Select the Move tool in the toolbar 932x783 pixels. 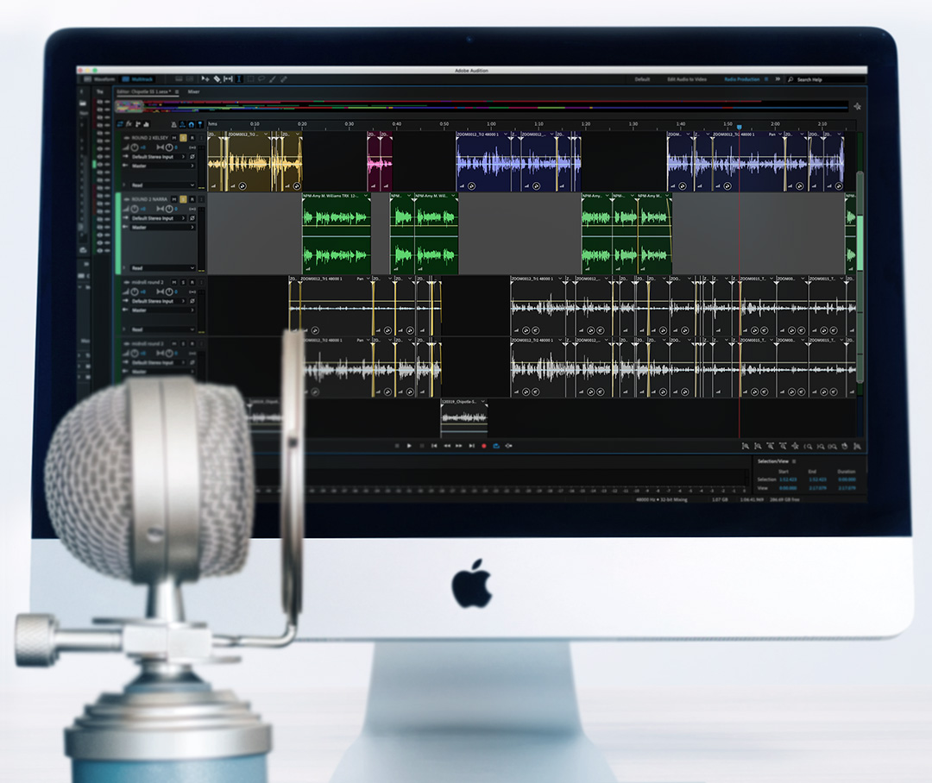pos(206,78)
